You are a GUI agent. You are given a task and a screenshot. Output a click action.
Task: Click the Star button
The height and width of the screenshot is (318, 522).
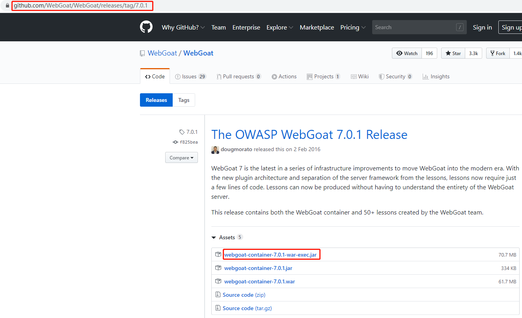[x=453, y=53]
